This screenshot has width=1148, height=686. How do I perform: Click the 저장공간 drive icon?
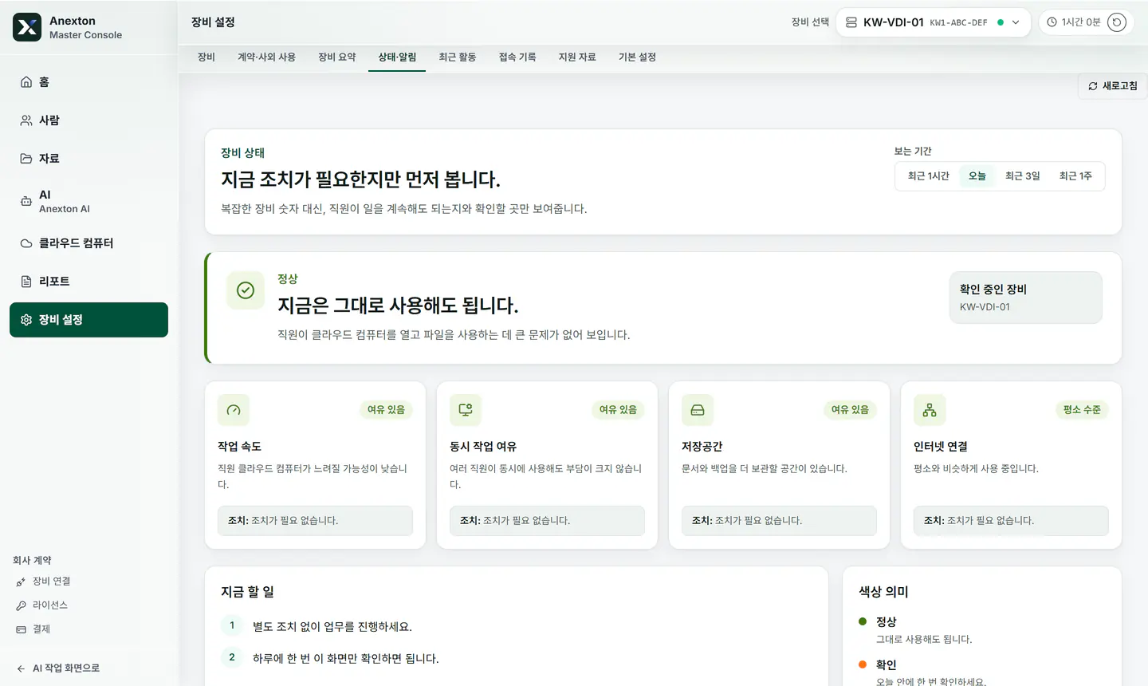(x=698, y=410)
